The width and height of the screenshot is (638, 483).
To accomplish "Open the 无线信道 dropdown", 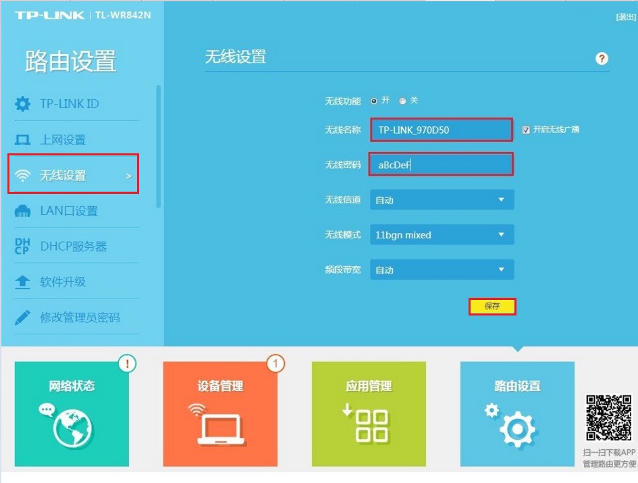I will pyautogui.click(x=442, y=199).
